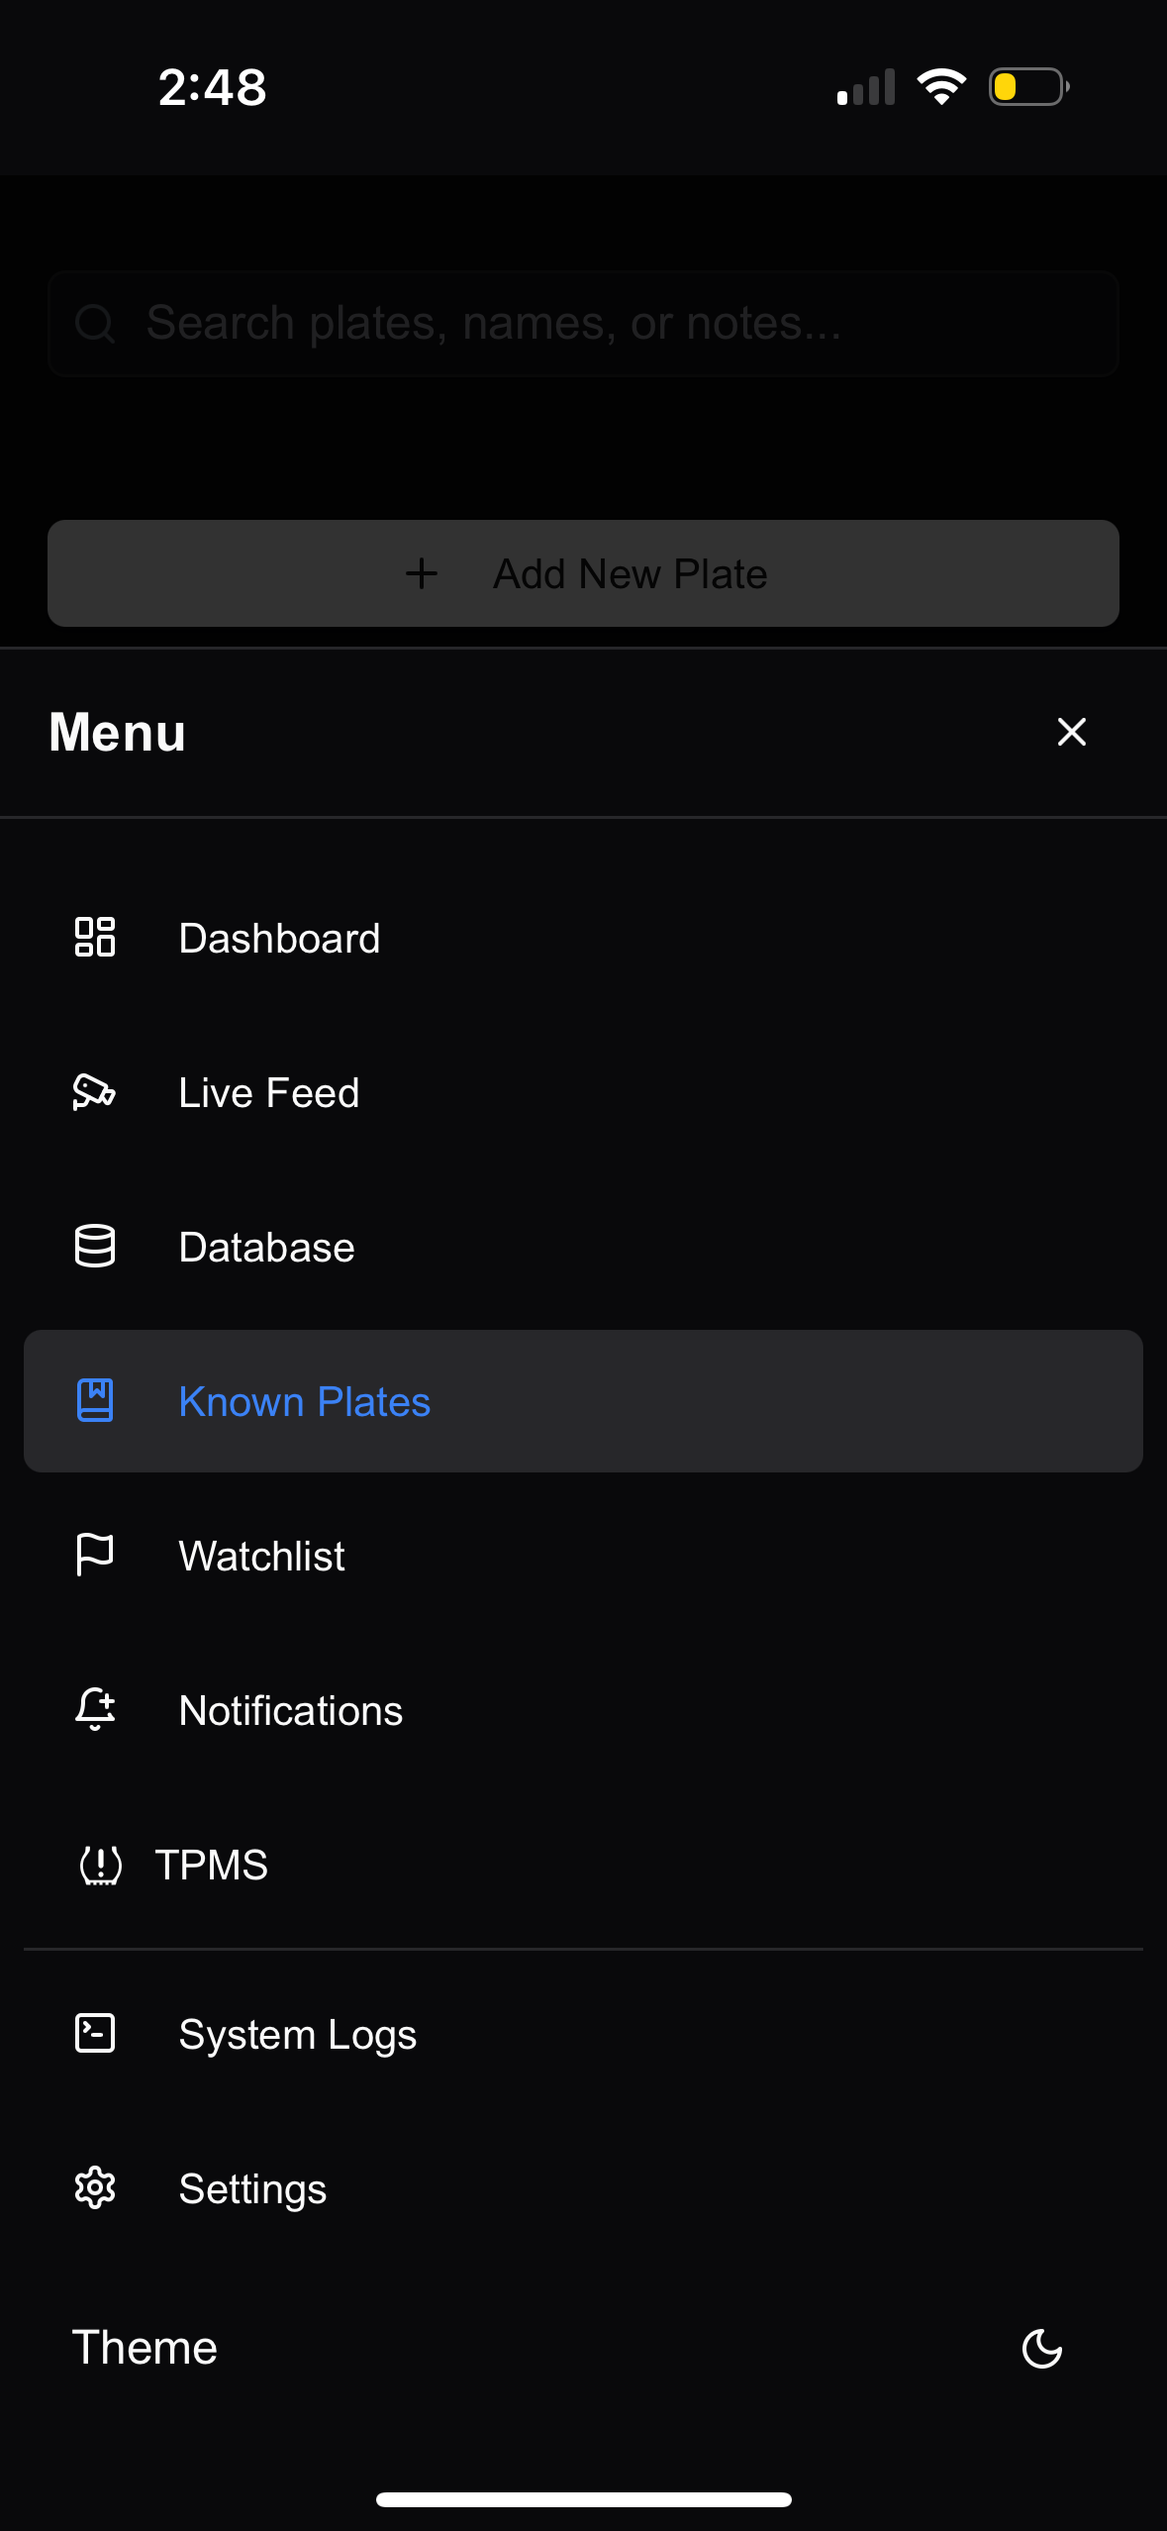The height and width of the screenshot is (2531, 1167).
Task: Open the Notifications page
Action: point(583,1710)
